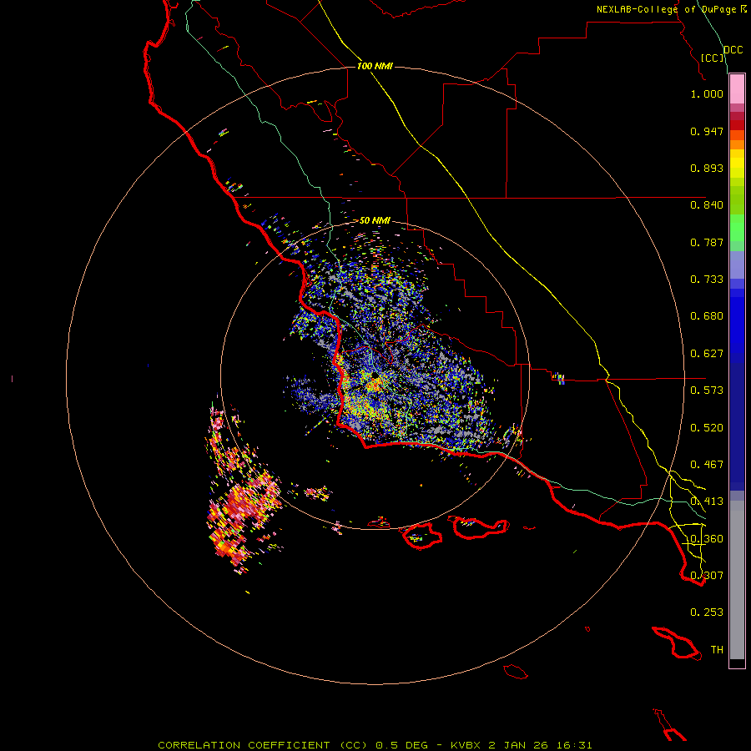Viewport: 751px width, 751px height.
Task: Click the pink top segment of color scale
Action: click(737, 89)
